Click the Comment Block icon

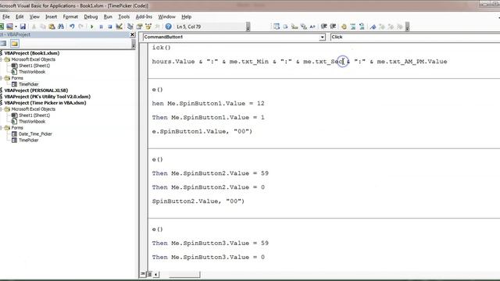(352, 27)
